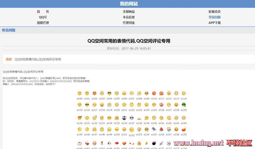255x149 pixels.
Task: Click the red headband emoji above e130
Action: point(79,118)
